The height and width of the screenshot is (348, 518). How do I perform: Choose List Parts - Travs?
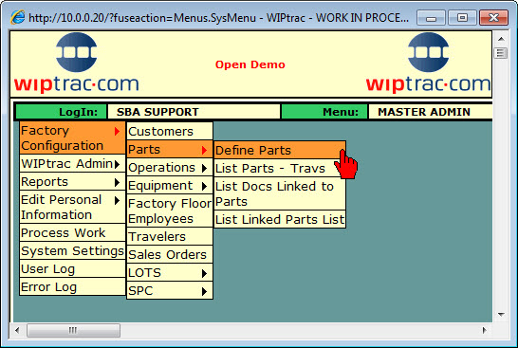click(280, 169)
